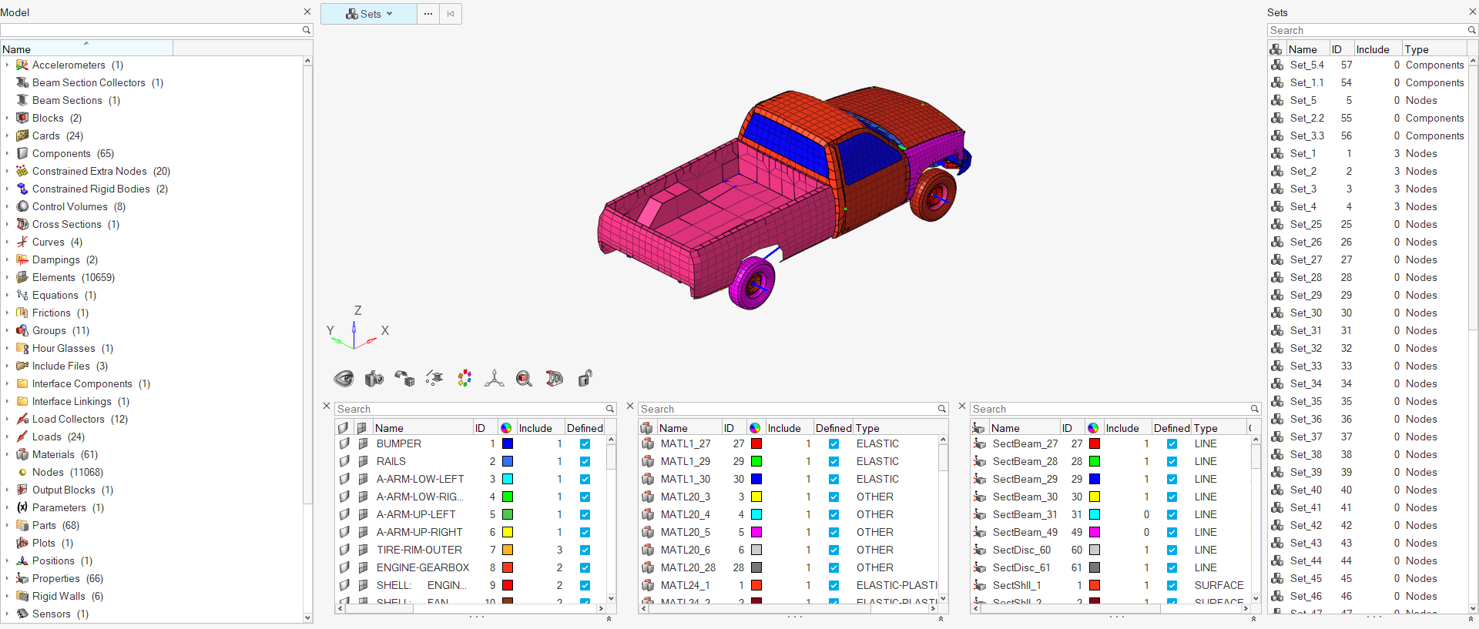This screenshot has width=1479, height=629.
Task: Click the three-dots more options button
Action: [428, 14]
